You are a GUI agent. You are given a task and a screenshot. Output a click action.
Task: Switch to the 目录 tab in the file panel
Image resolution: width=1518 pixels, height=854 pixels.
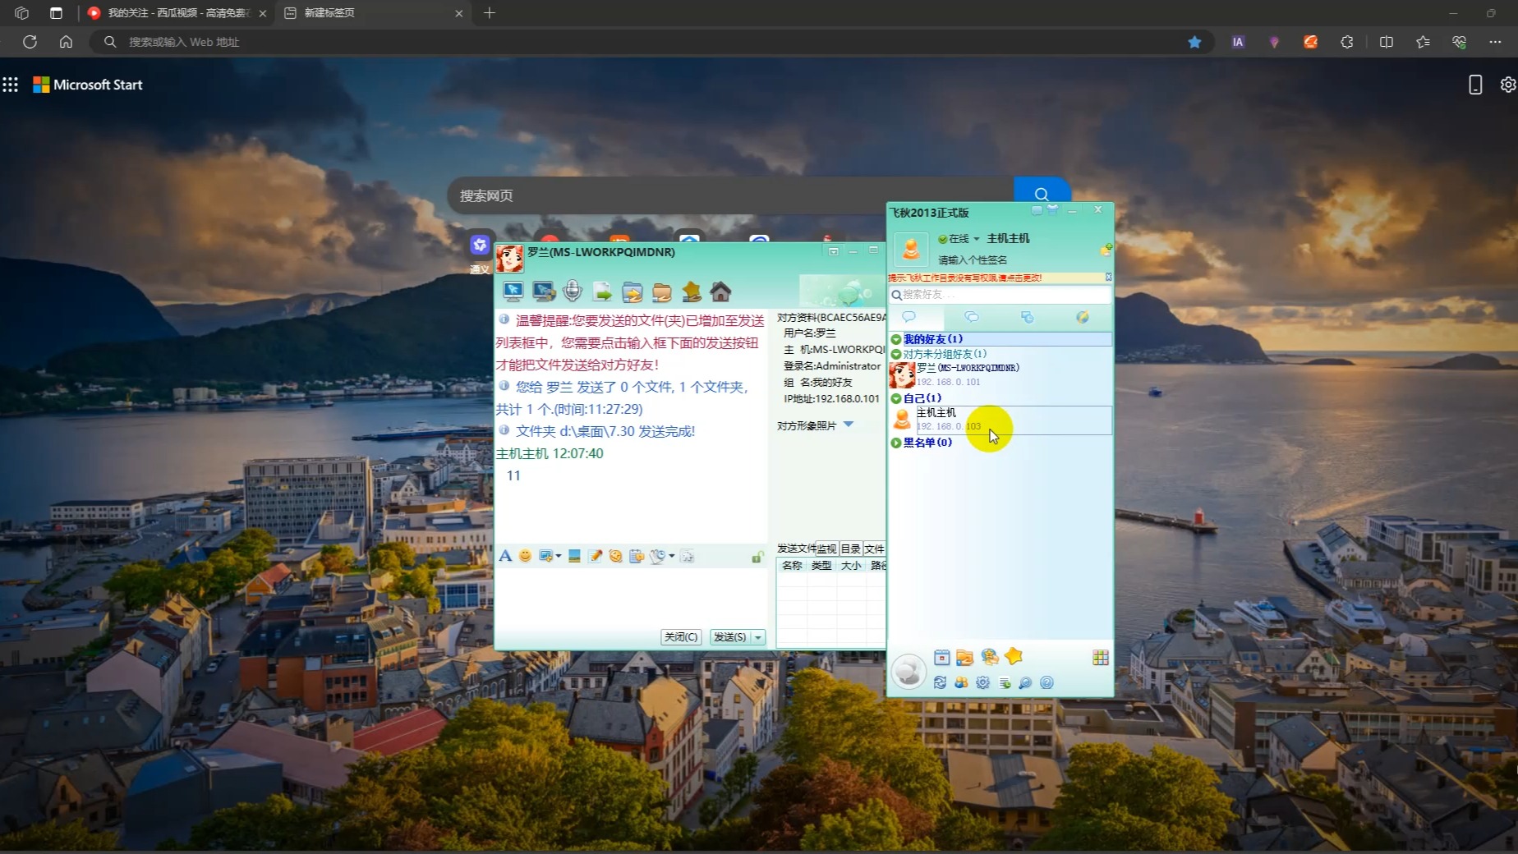pos(851,549)
